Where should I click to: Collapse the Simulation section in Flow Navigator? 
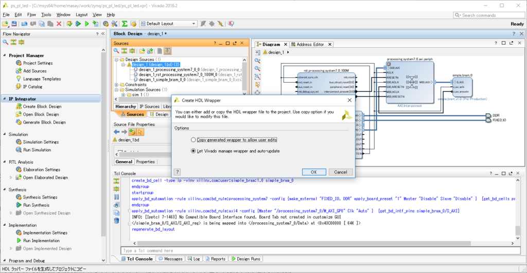pos(4,134)
